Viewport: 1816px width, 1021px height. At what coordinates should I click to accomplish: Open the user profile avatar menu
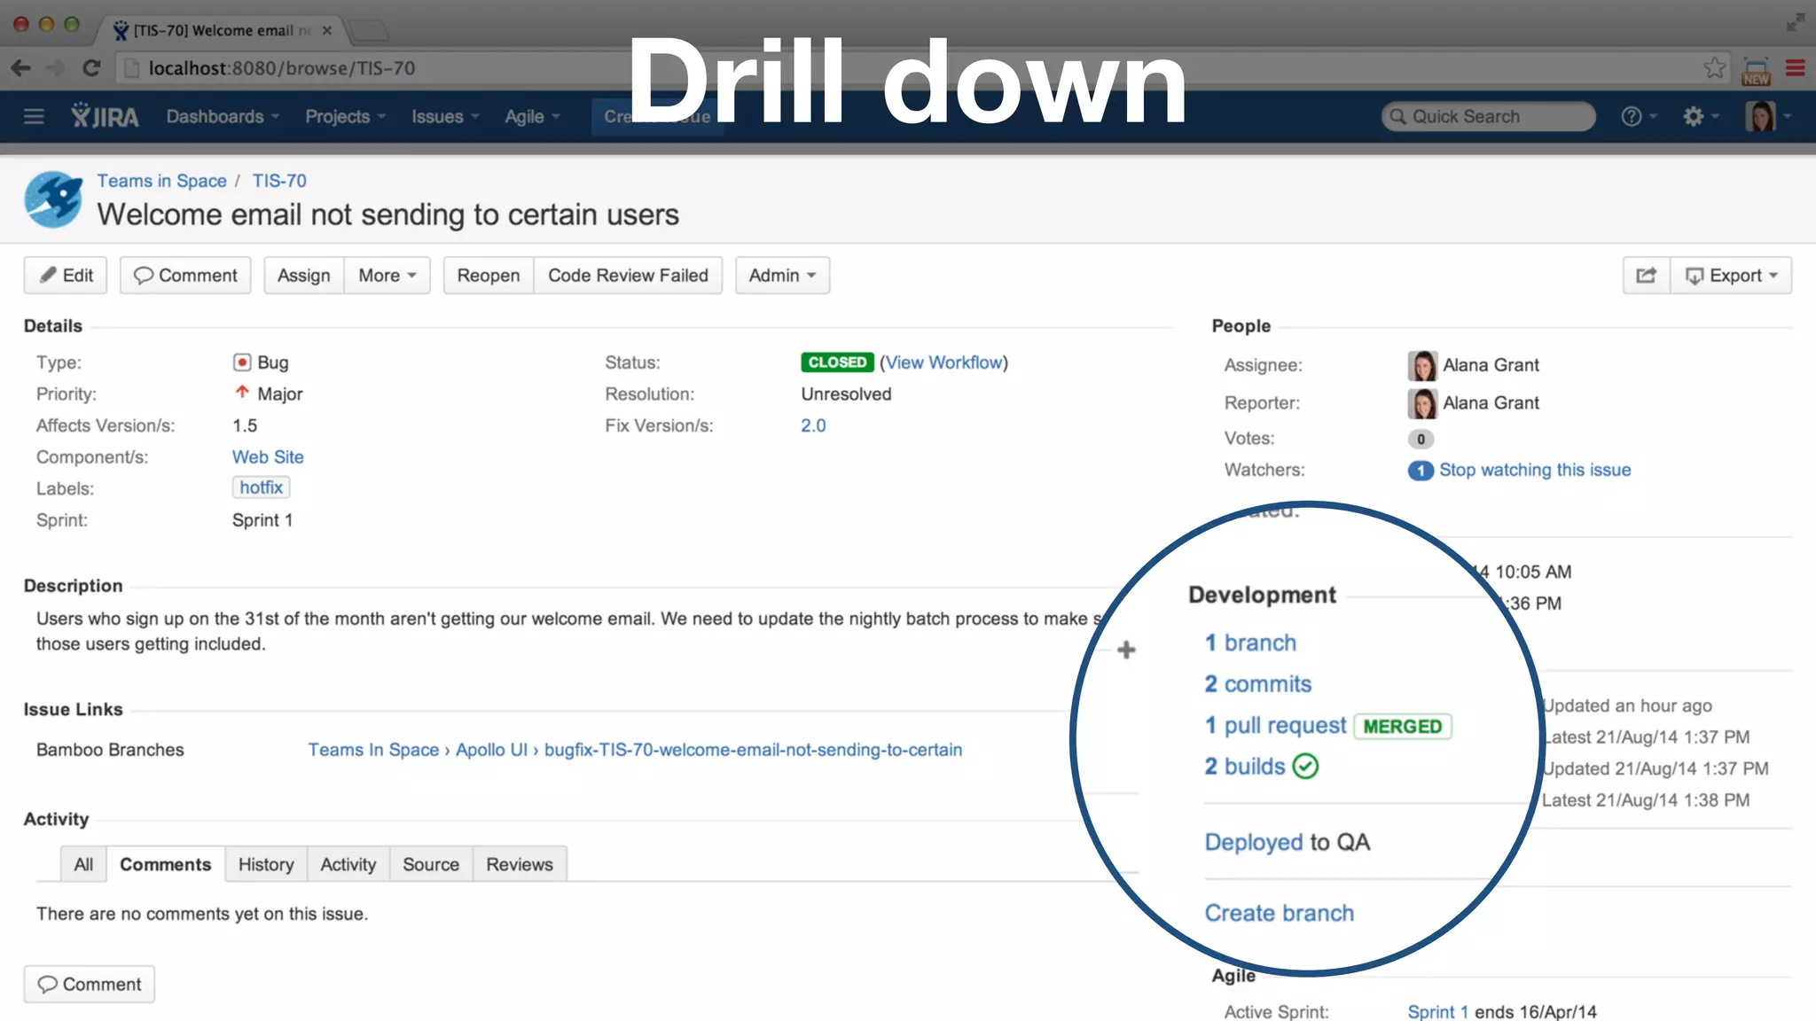point(1767,116)
